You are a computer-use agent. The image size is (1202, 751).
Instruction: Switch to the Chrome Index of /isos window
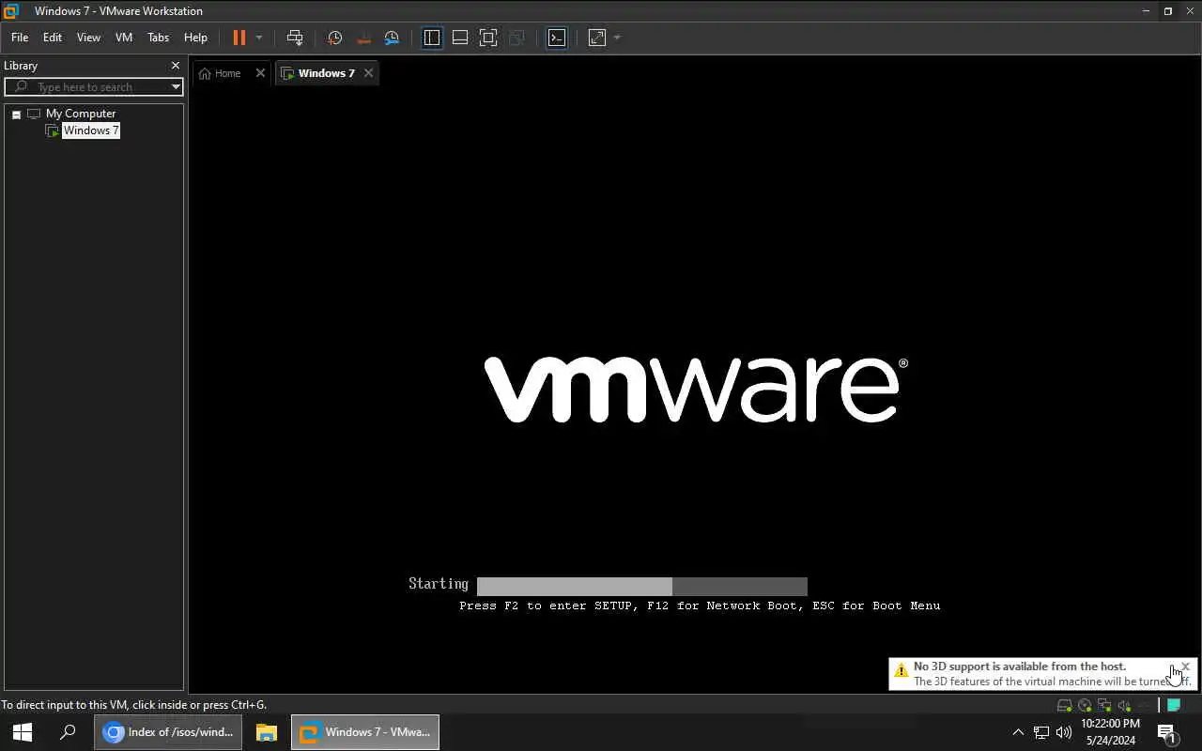(x=168, y=732)
